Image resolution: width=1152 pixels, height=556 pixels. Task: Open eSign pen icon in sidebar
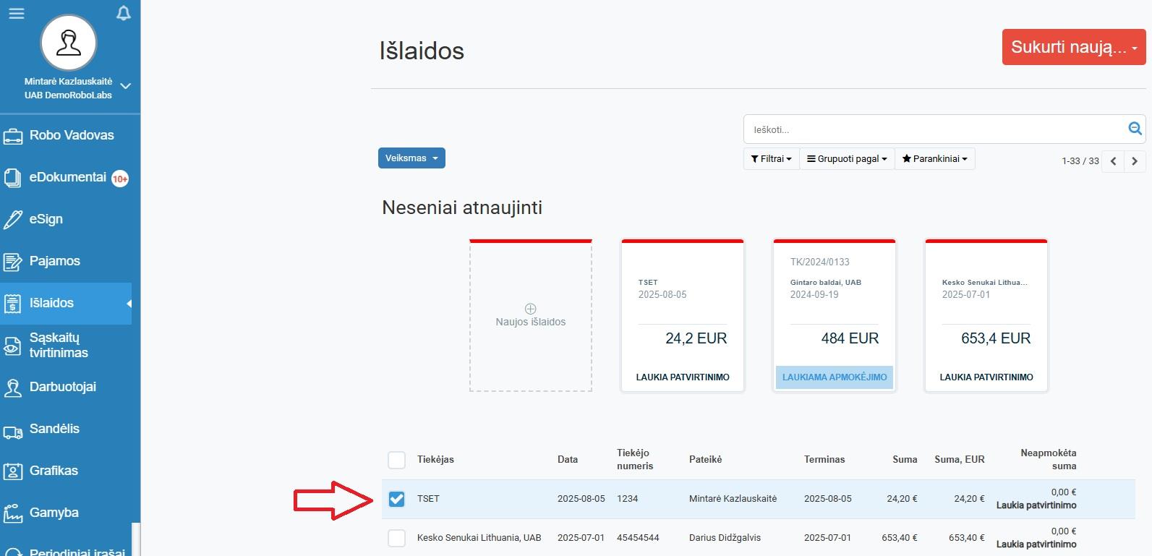(x=13, y=219)
